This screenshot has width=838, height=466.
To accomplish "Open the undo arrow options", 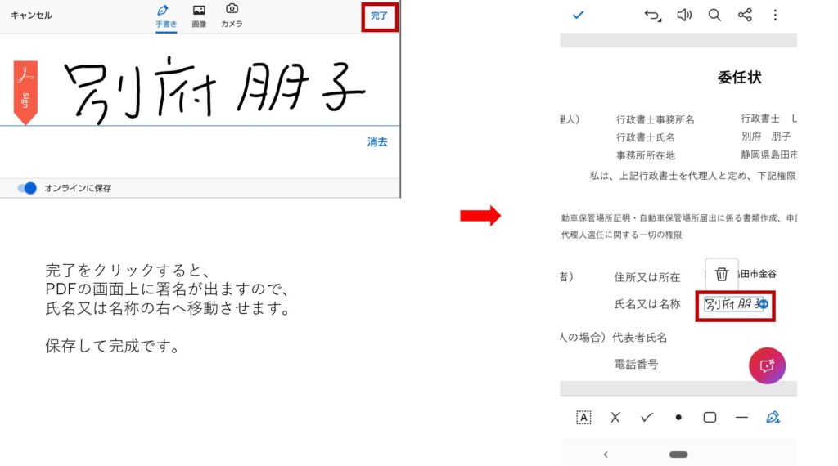I will tap(652, 15).
